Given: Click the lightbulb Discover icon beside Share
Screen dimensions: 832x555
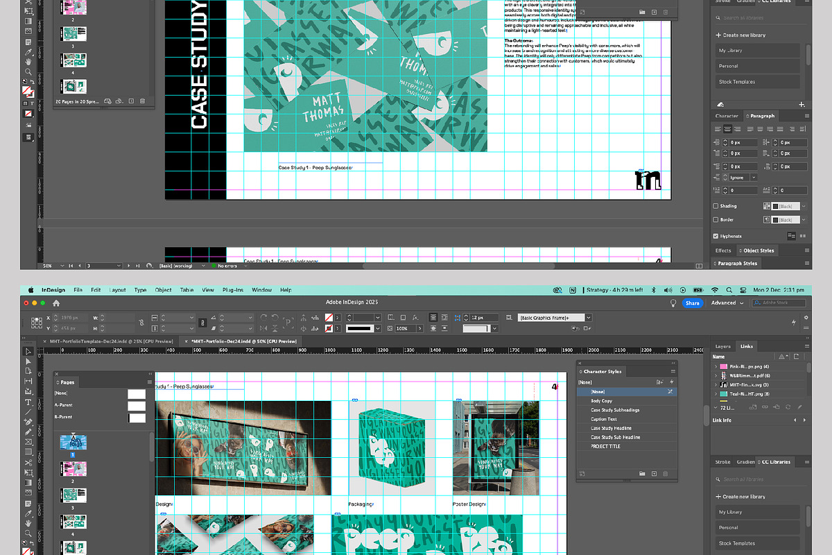Looking at the screenshot, I should [673, 303].
